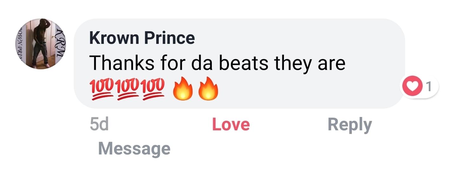Click the word "beats" in the comment

(x=244, y=63)
